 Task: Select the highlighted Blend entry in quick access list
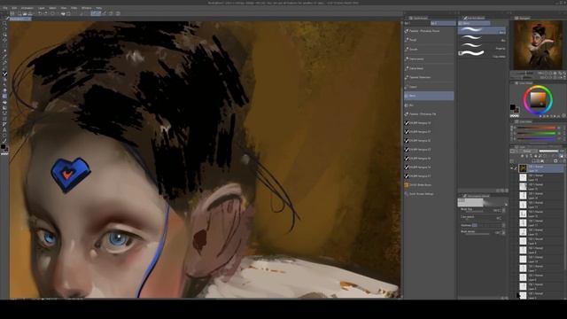tap(429, 96)
